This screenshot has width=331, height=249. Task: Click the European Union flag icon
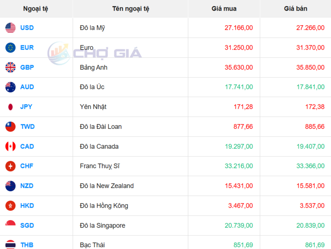(x=10, y=47)
